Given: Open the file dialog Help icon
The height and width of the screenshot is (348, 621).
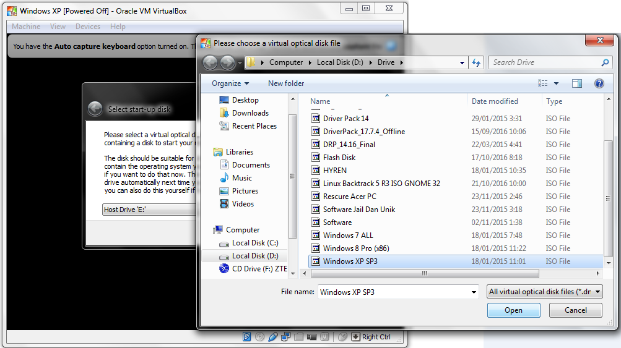Looking at the screenshot, I should [x=599, y=83].
